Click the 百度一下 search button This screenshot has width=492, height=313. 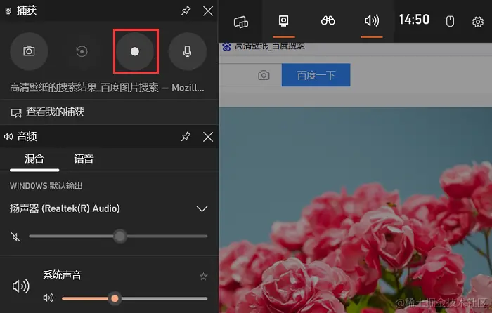[316, 75]
